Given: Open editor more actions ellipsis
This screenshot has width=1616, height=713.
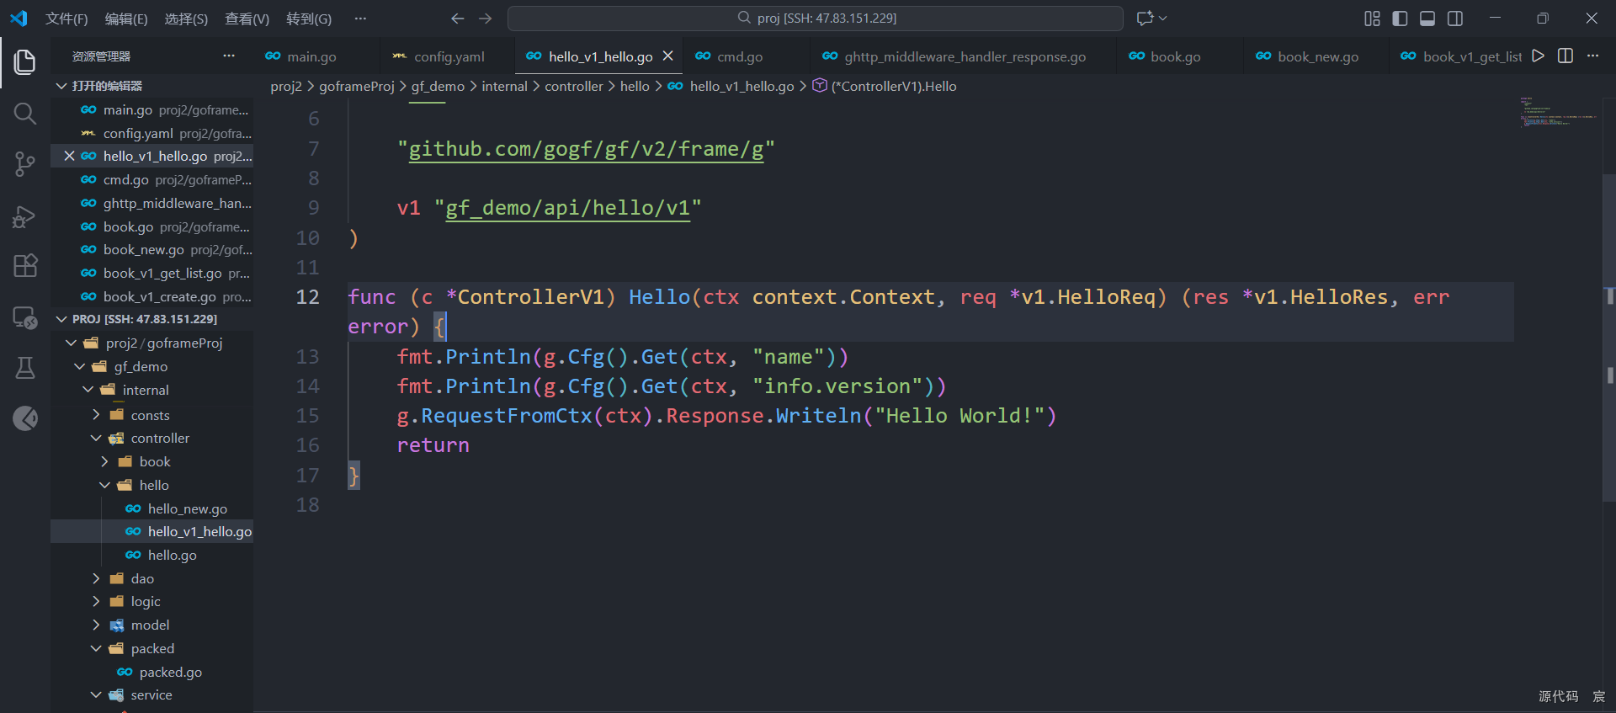Looking at the screenshot, I should [1592, 56].
